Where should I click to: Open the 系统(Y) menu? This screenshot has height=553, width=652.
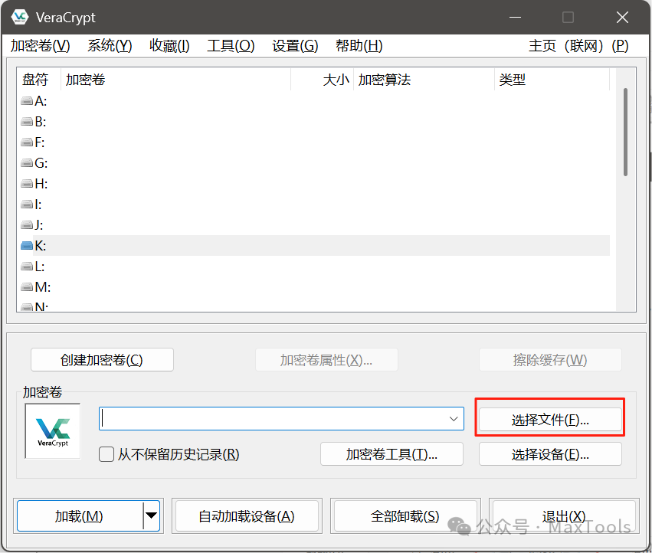[110, 46]
